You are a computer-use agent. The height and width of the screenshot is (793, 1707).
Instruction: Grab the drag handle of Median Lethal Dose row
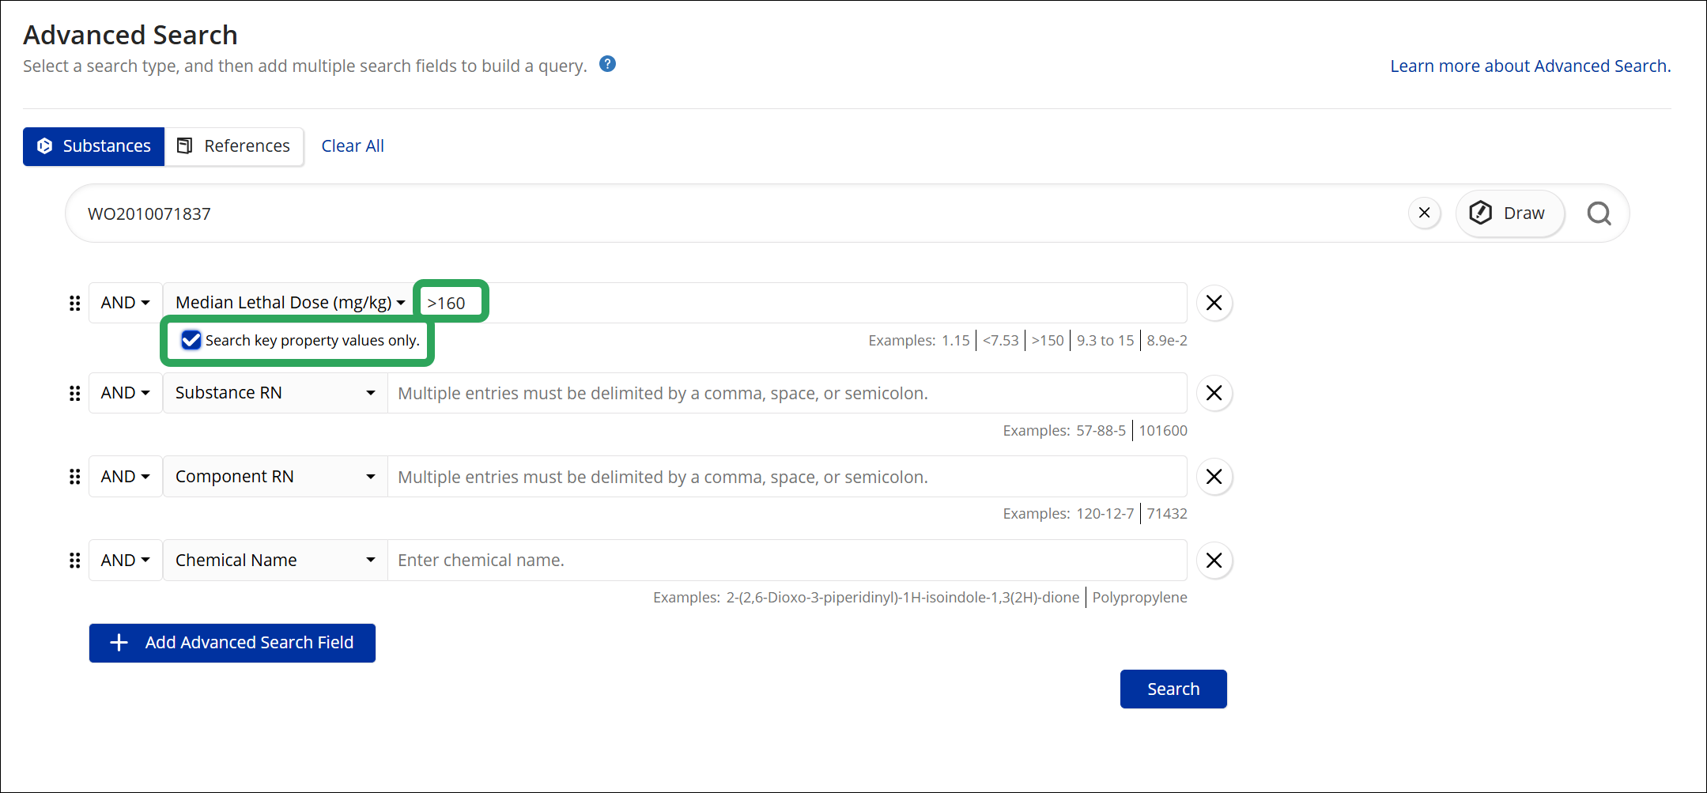tap(75, 303)
